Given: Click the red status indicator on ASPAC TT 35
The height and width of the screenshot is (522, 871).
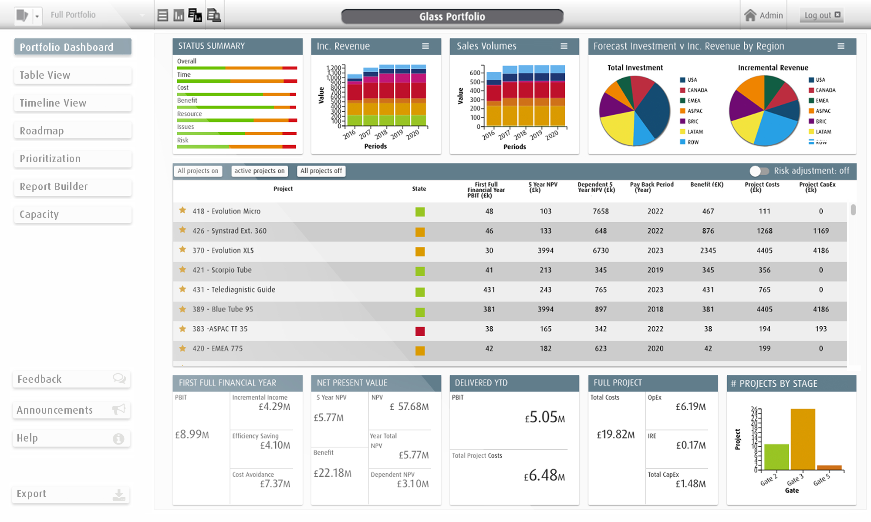Looking at the screenshot, I should pyautogui.click(x=421, y=329).
